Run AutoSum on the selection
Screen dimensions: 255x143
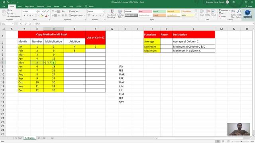click(x=223, y=10)
